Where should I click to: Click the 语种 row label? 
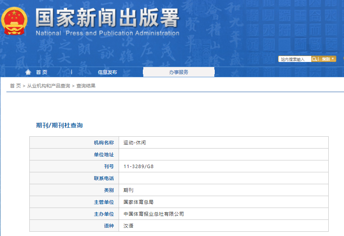point(109,226)
